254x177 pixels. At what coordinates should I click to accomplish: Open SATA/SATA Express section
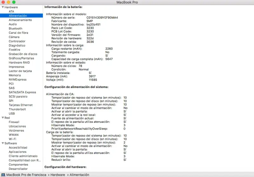click(x=22, y=92)
